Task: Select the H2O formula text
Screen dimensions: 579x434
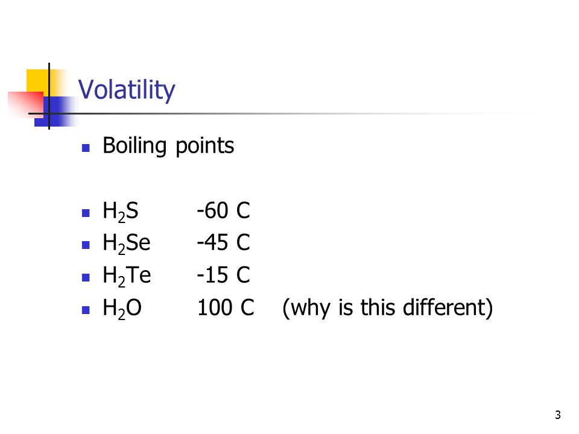Action: pos(122,309)
